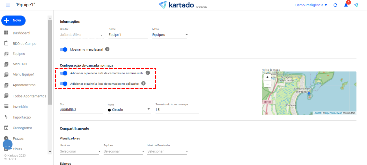Zoom out on the map preview
The width and height of the screenshot is (367, 165).
pyautogui.click(x=267, y=84)
